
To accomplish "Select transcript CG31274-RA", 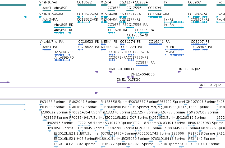I will (123, 17).
